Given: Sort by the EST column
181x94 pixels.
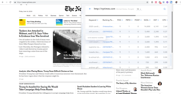Looking at the screenshot, I should click(156, 20).
